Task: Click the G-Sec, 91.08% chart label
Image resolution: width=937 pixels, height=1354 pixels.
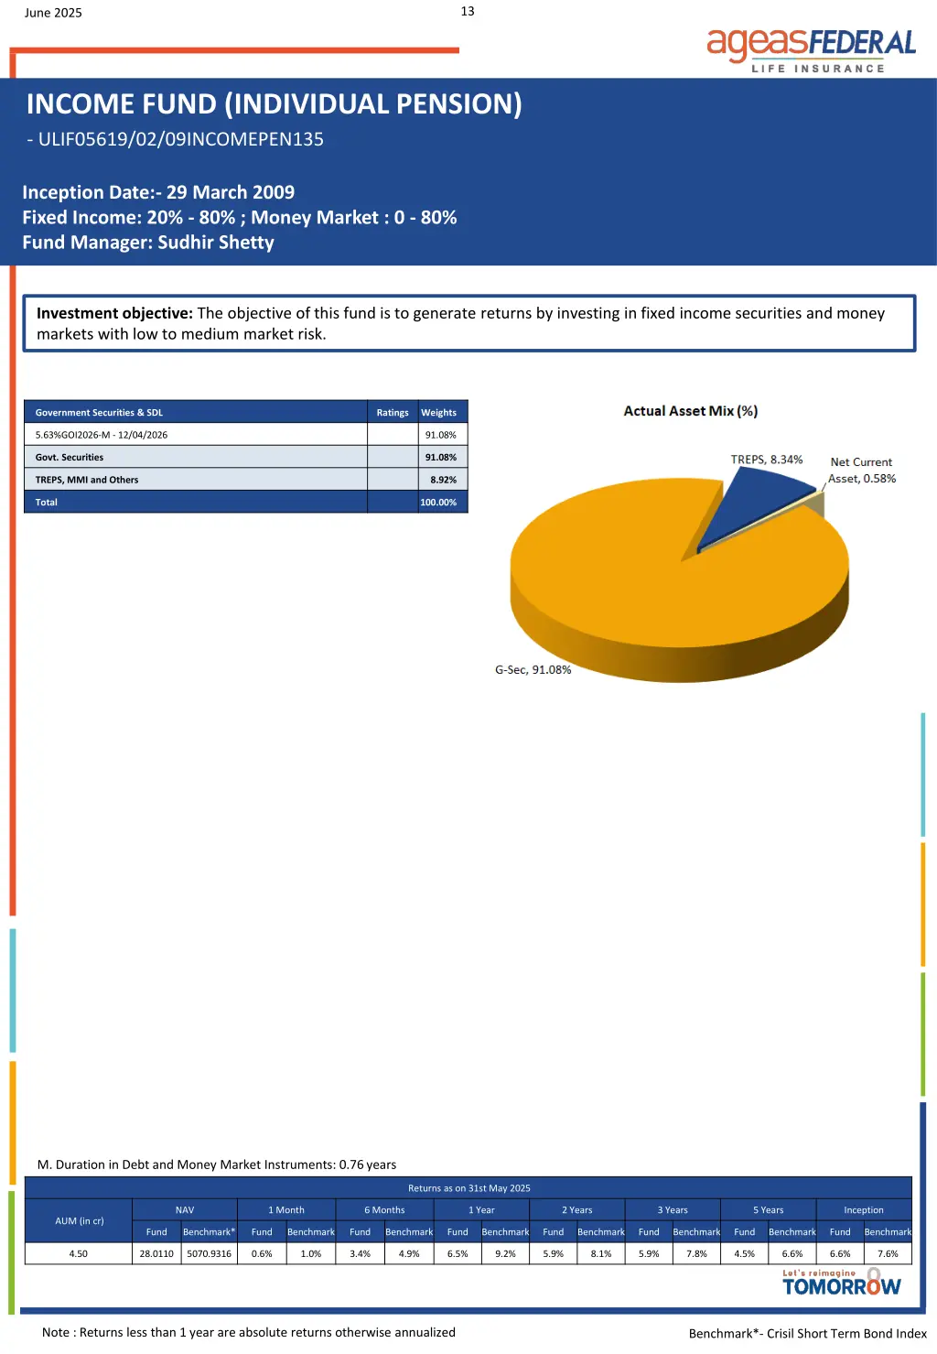Action: click(x=533, y=670)
